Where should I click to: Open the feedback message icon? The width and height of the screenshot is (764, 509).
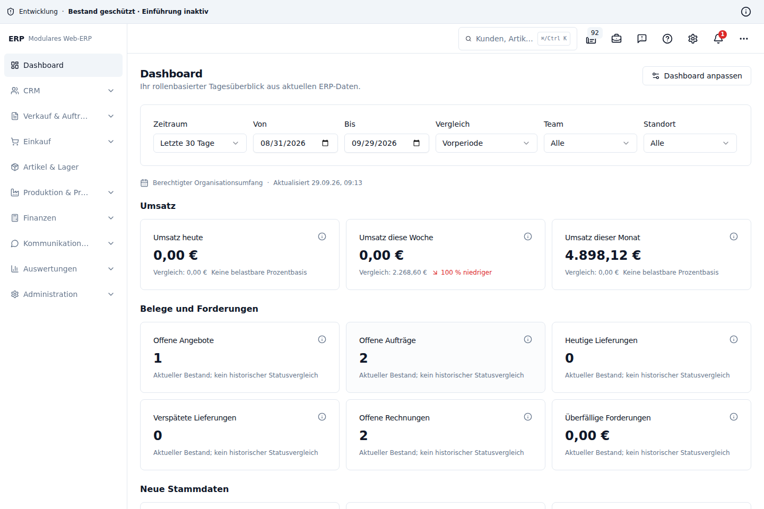pyautogui.click(x=642, y=39)
